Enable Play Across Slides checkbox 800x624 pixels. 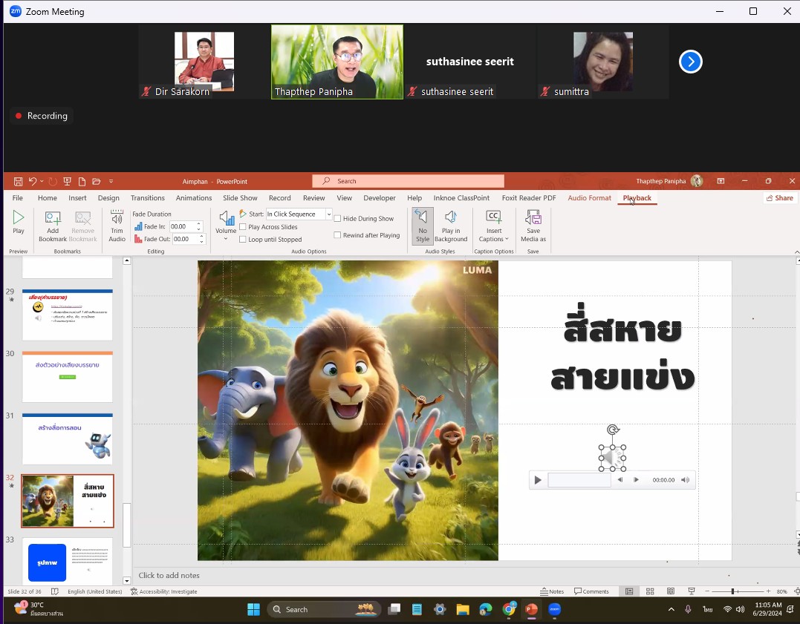tap(243, 227)
